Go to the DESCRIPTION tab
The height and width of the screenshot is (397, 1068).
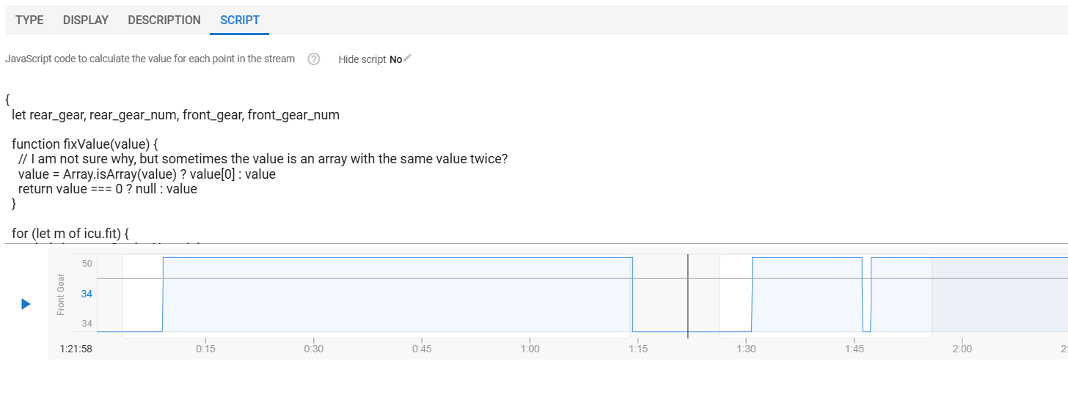164,21
